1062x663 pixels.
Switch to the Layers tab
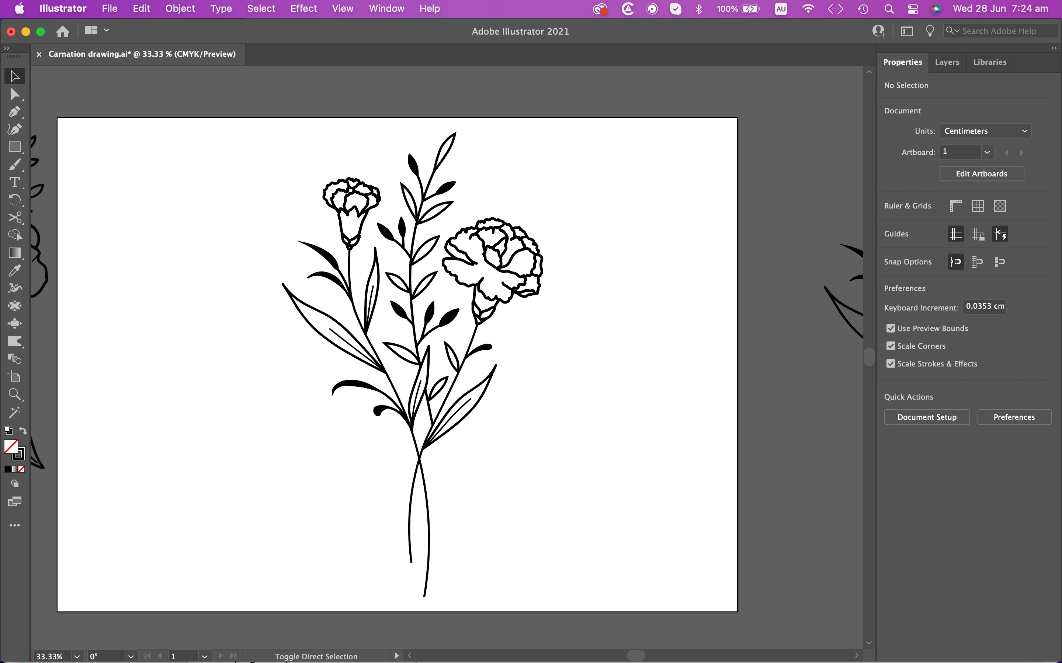(947, 62)
